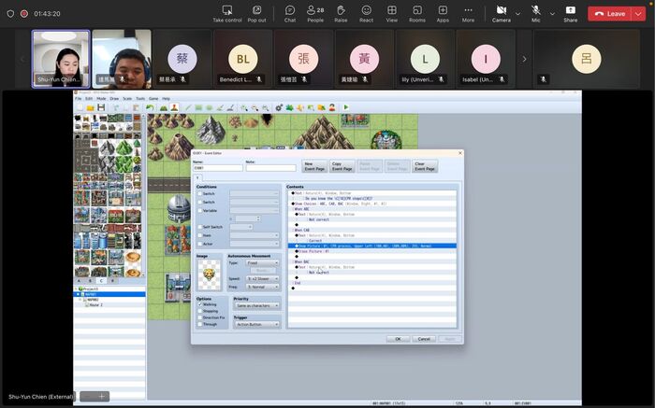Image resolution: width=655 pixels, height=408 pixels.
Task: Click Cancel in the Event Editor
Action: [424, 339]
